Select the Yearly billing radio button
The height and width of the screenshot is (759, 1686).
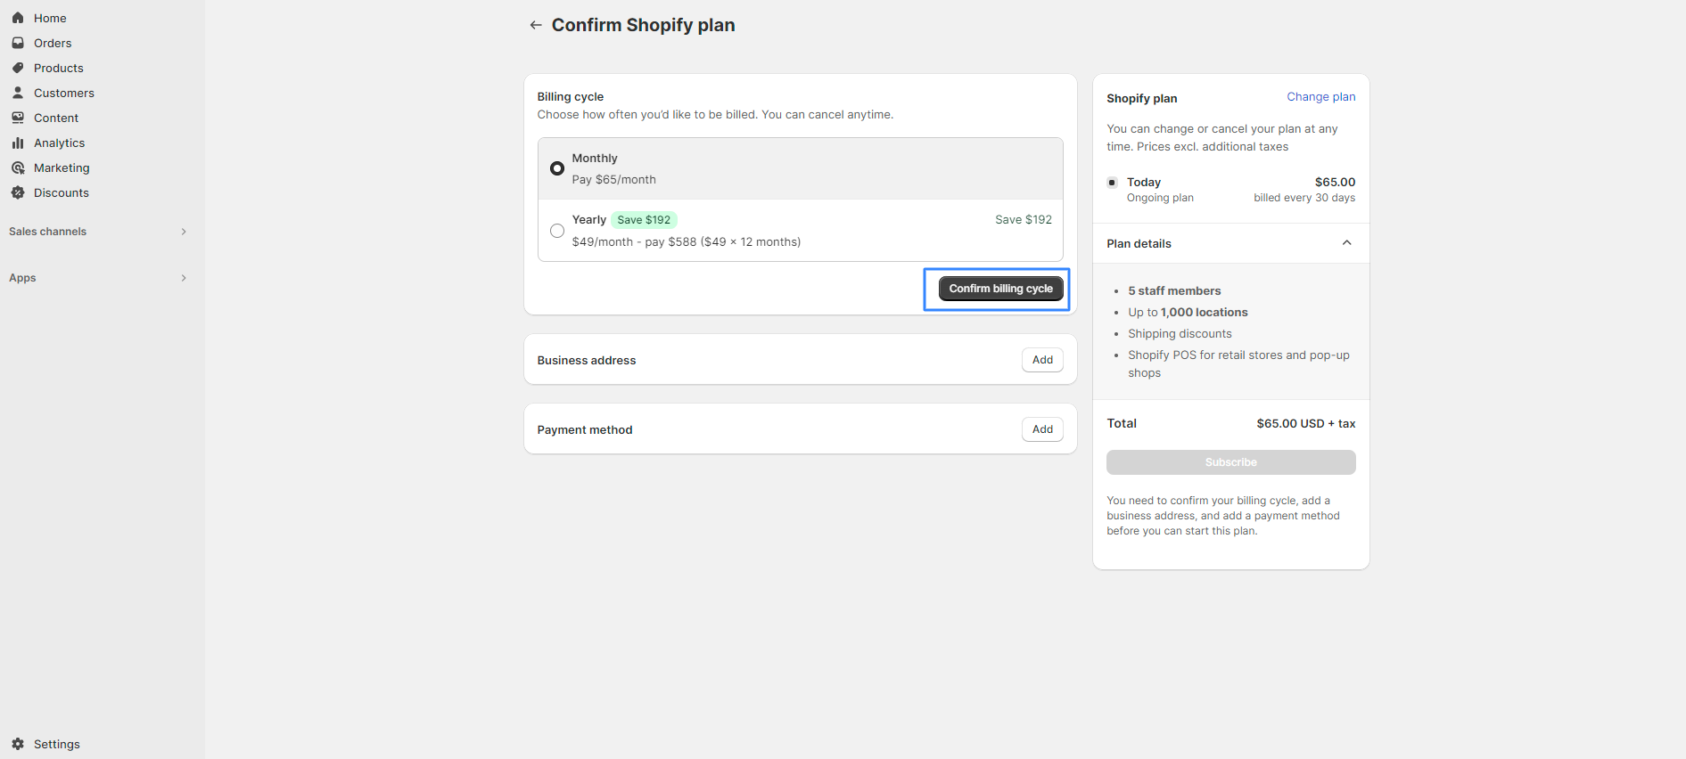(x=557, y=231)
